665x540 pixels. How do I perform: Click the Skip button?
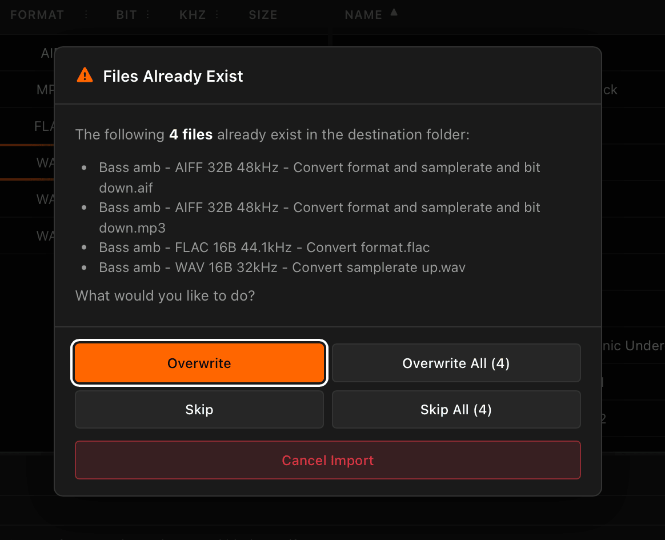point(199,410)
